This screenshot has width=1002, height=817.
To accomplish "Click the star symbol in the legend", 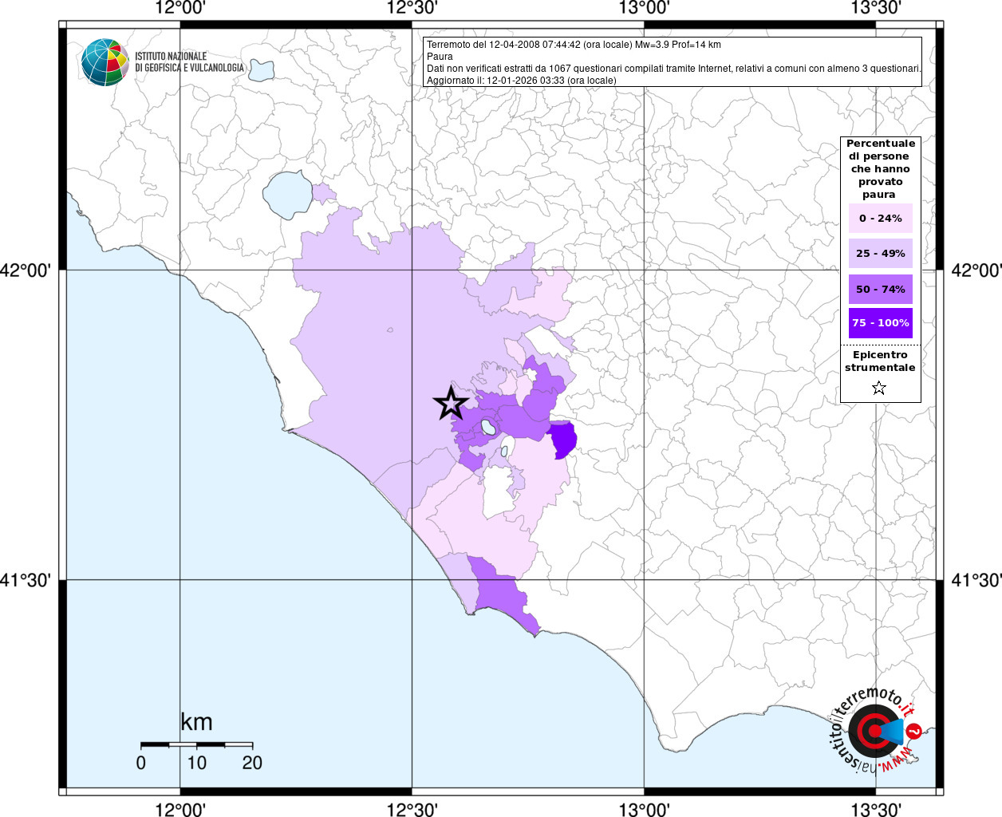I will [879, 389].
